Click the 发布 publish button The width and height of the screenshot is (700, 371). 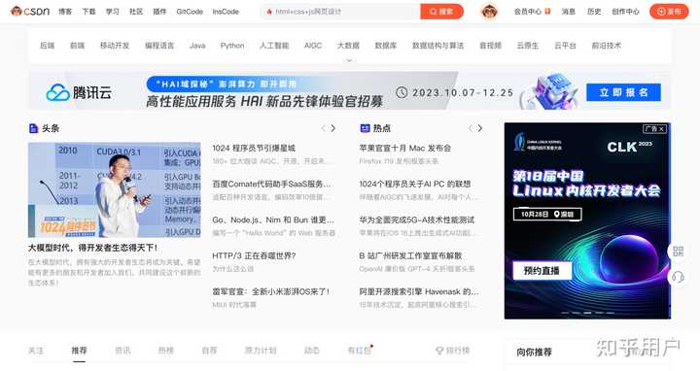tap(669, 12)
